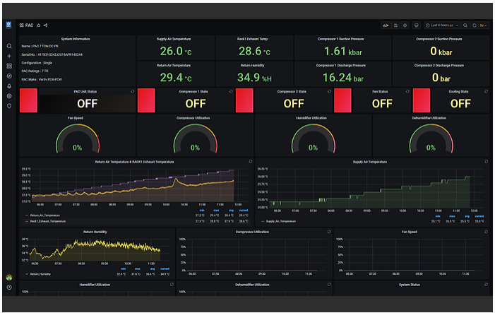
Task: Zoom out the time range
Action: tap(465, 25)
